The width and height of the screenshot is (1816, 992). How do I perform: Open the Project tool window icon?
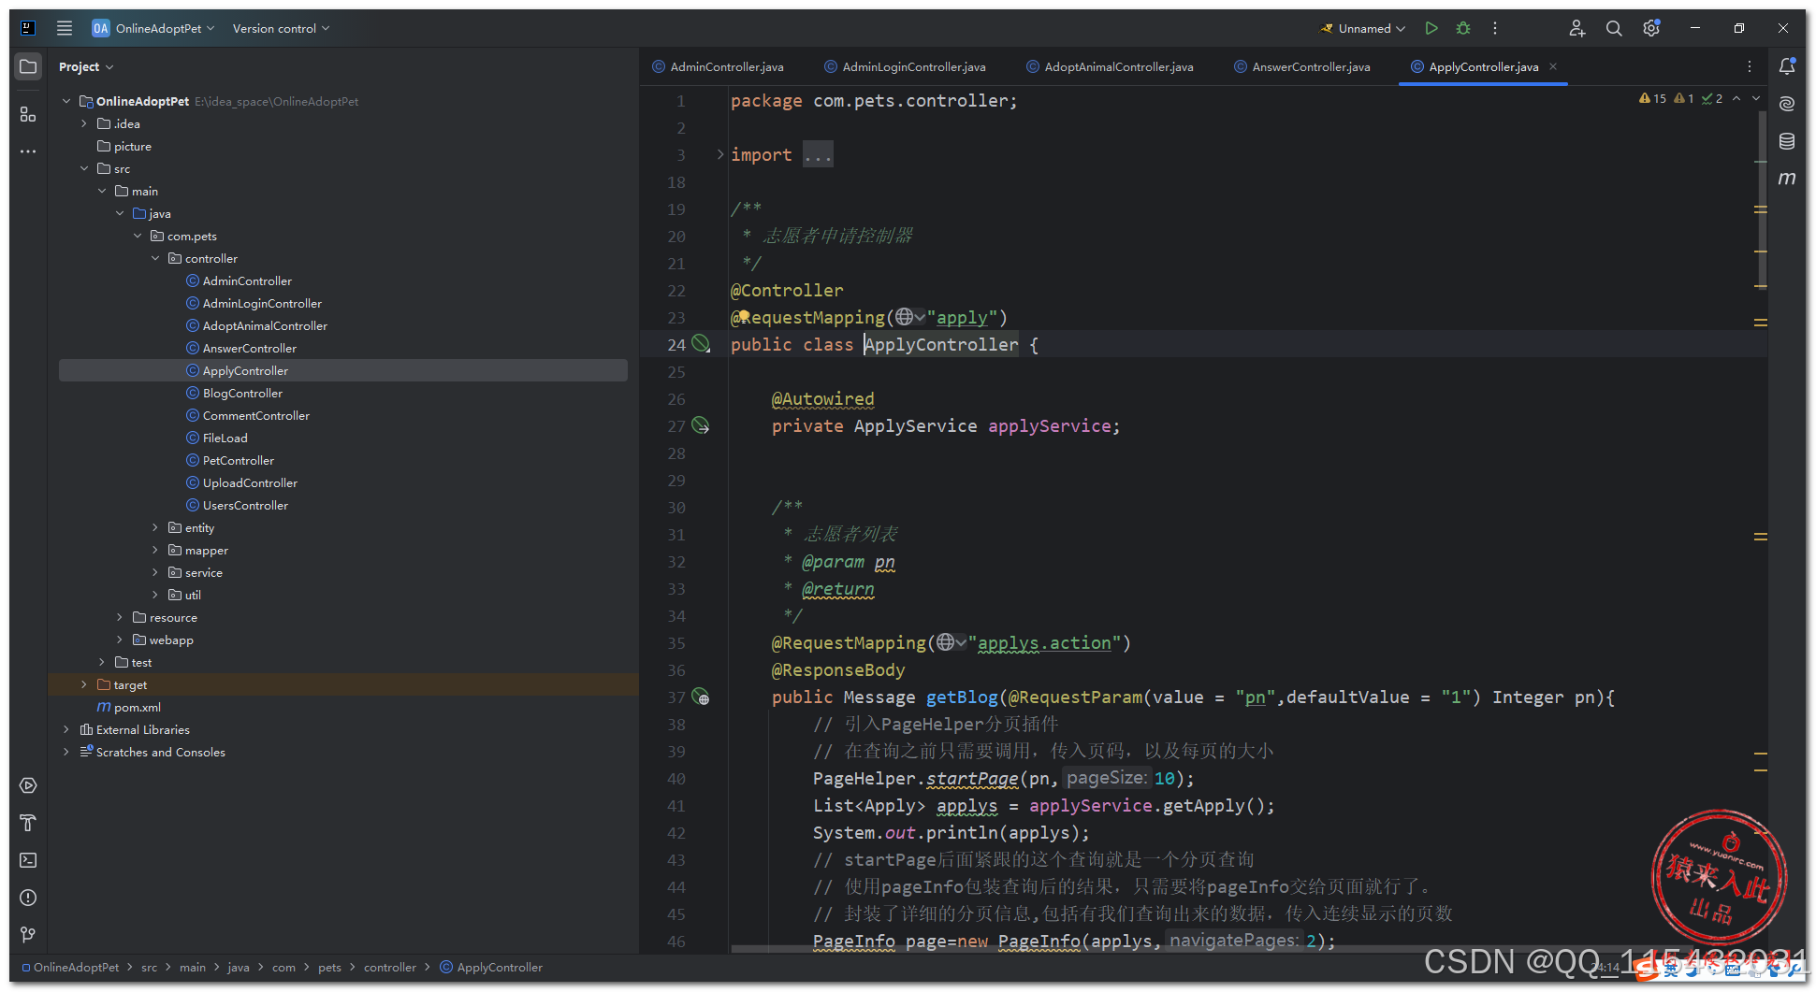coord(28,66)
